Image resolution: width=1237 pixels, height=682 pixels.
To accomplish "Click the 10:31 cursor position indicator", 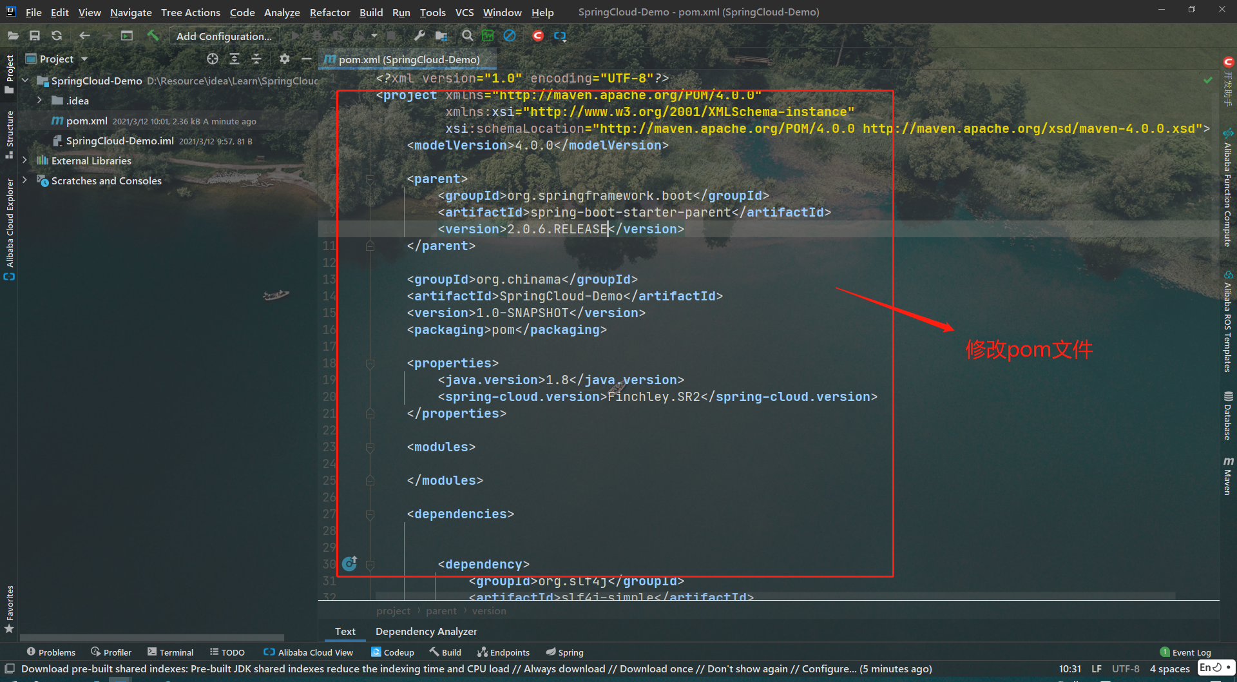I will tap(1070, 668).
